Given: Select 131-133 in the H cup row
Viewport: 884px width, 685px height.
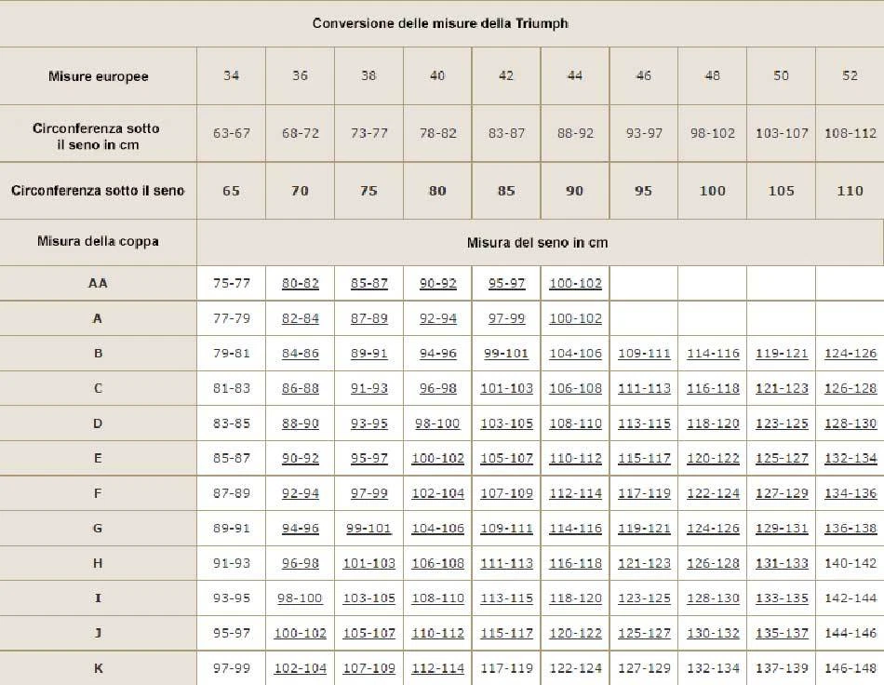Looking at the screenshot, I should 782,563.
